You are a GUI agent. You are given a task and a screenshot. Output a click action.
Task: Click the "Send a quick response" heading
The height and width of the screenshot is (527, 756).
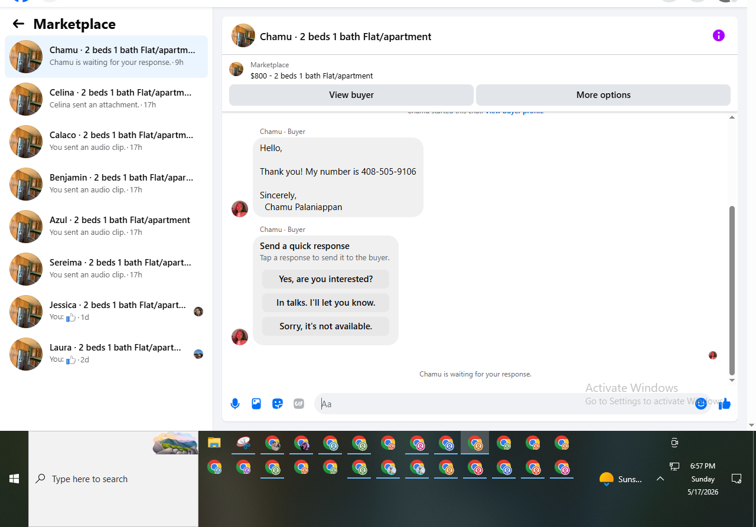305,246
